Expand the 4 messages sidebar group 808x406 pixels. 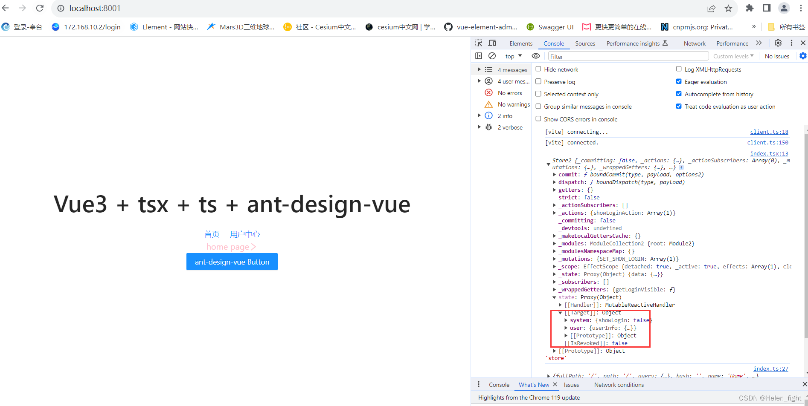[x=479, y=69]
